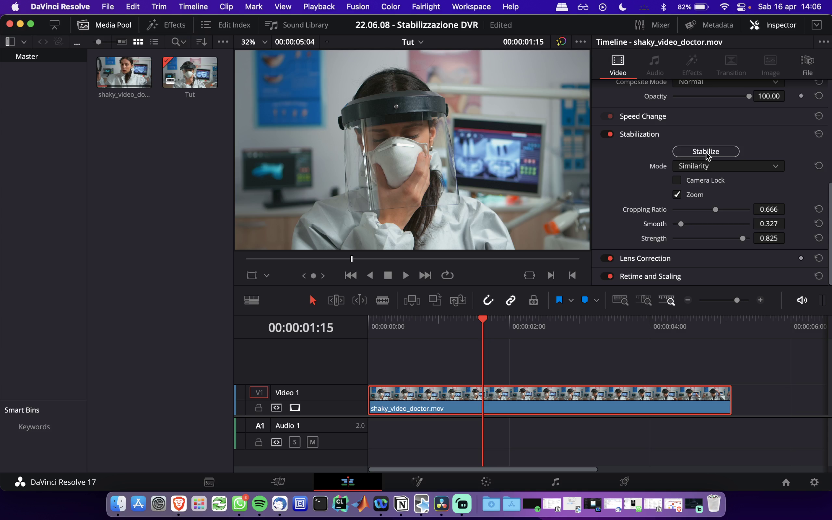Select the arrow Selection Mode tool

coord(313,300)
